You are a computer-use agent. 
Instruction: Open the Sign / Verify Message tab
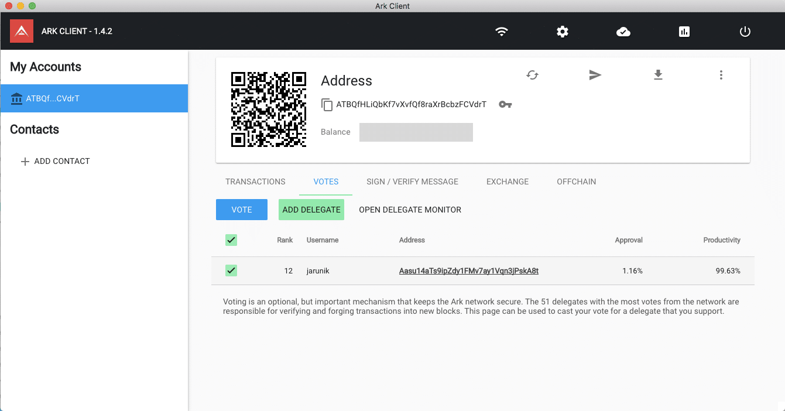pos(412,181)
